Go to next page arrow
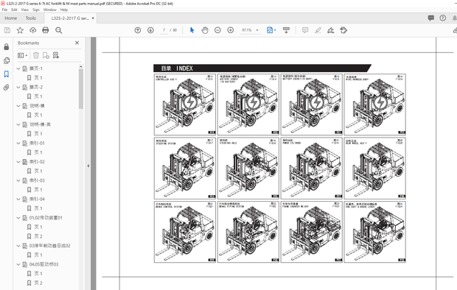The width and height of the screenshot is (457, 290). pyautogui.click(x=150, y=30)
